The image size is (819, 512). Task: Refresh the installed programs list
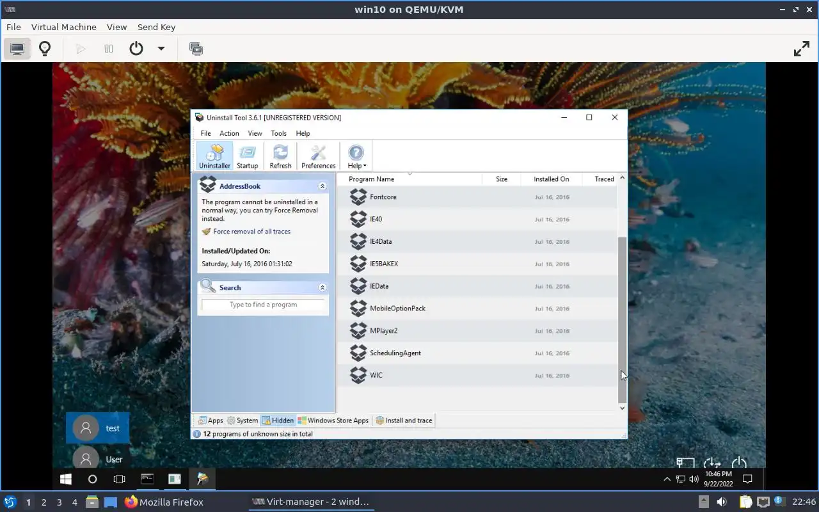[x=280, y=156]
